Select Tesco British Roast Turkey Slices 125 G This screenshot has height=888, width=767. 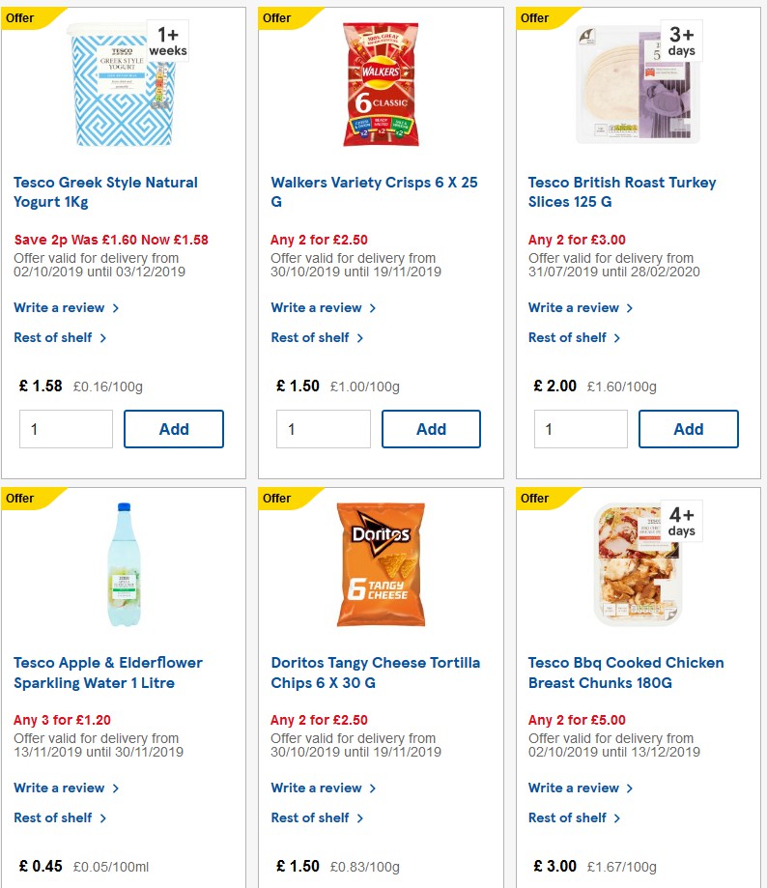coord(622,191)
